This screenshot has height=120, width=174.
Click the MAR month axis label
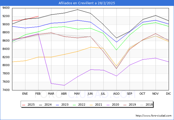pos(51,94)
